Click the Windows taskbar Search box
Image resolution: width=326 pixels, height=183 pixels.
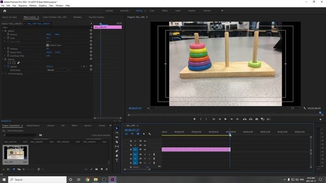pyautogui.click(x=37, y=179)
